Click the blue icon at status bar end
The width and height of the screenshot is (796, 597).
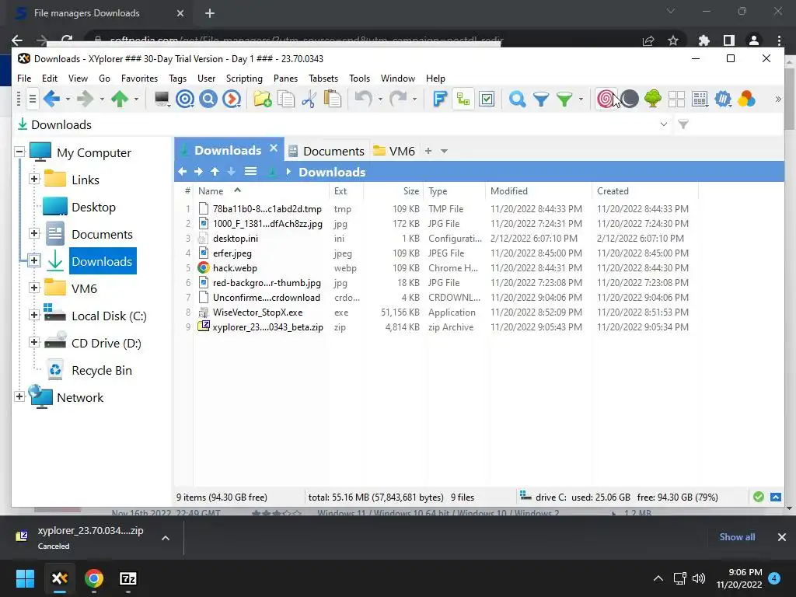(x=776, y=497)
